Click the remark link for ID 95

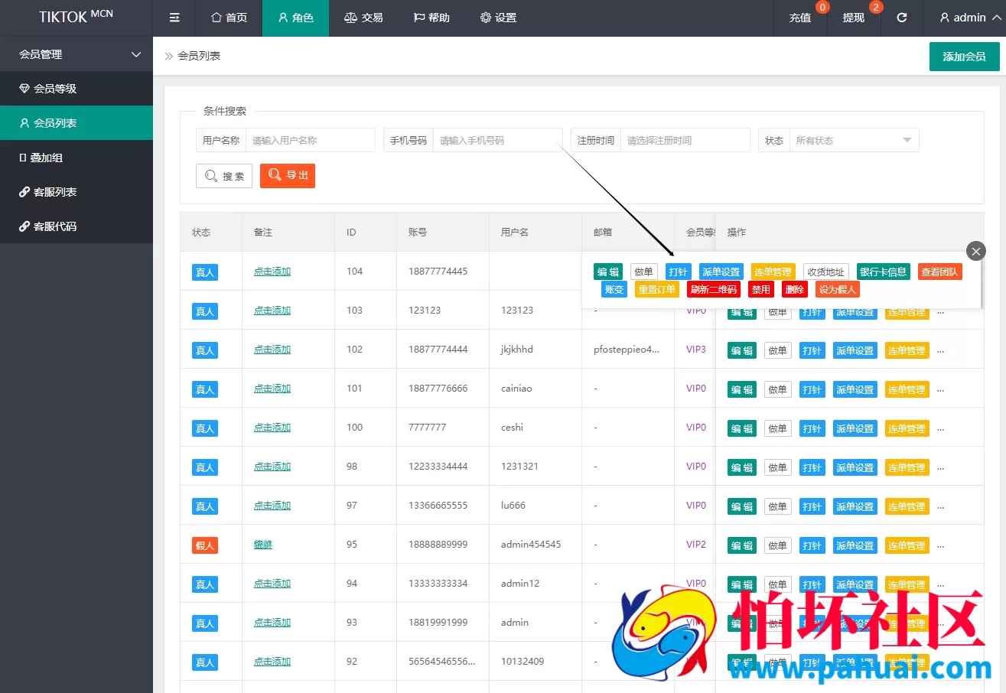pos(263,545)
